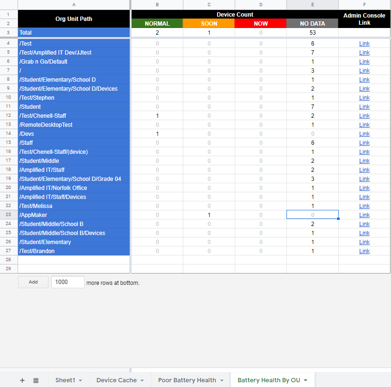Select the green NORMAL header cell
Image resolution: width=391 pixels, height=387 pixels.
157,23
